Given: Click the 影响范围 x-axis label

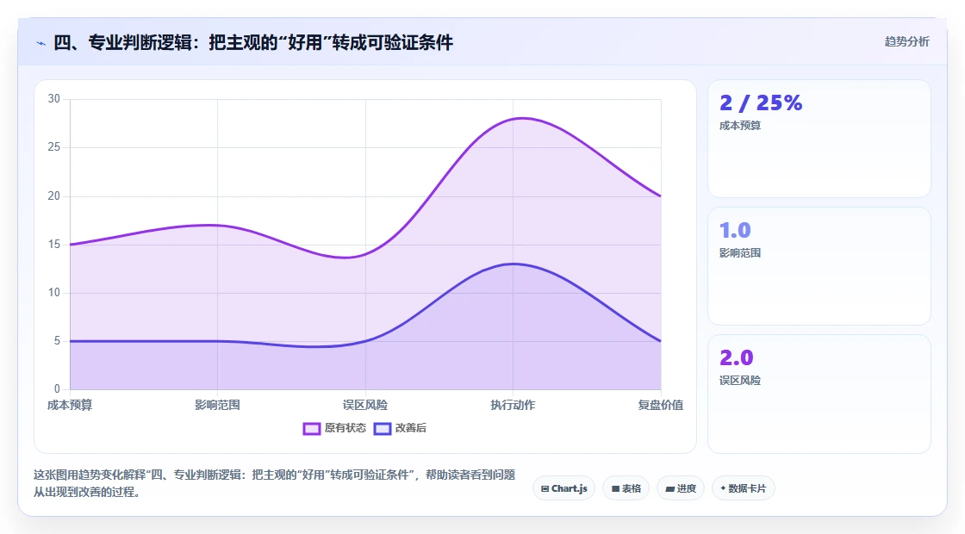Looking at the screenshot, I should click(217, 406).
